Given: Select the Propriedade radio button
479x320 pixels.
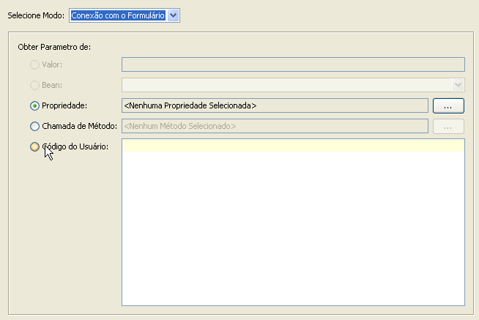Looking at the screenshot, I should click(x=34, y=105).
